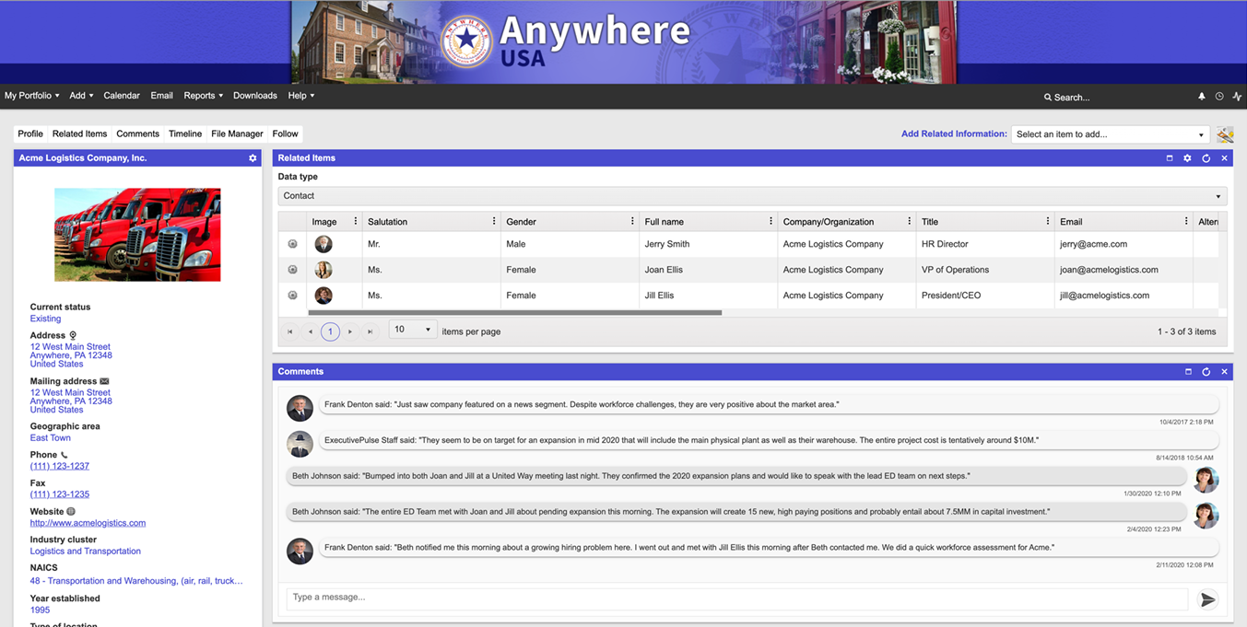Select the radio button for Joan Ellis's row
The width and height of the screenshot is (1247, 627).
292,269
